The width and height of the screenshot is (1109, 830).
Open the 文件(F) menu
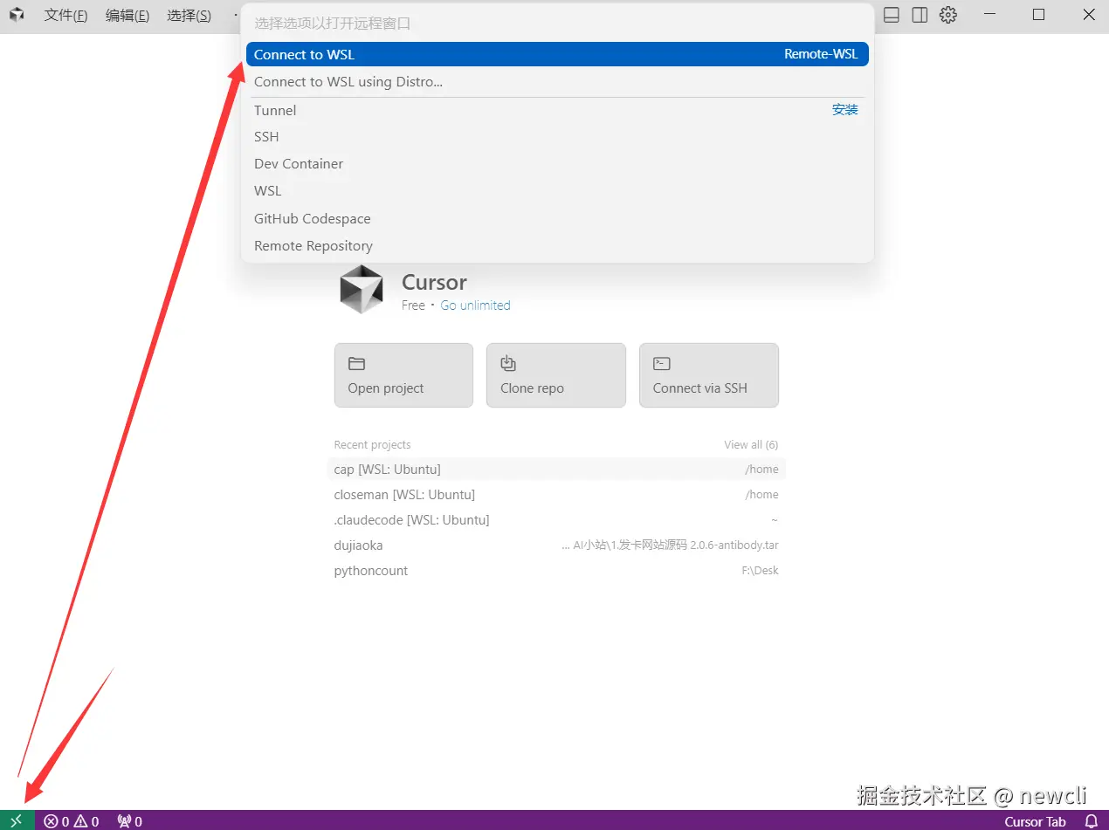point(66,16)
